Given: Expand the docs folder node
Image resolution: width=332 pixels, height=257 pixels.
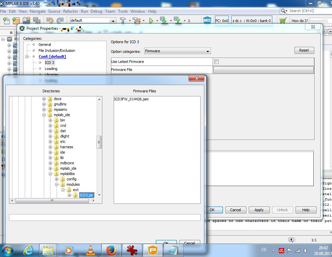Looking at the screenshot, I should 44,99.
